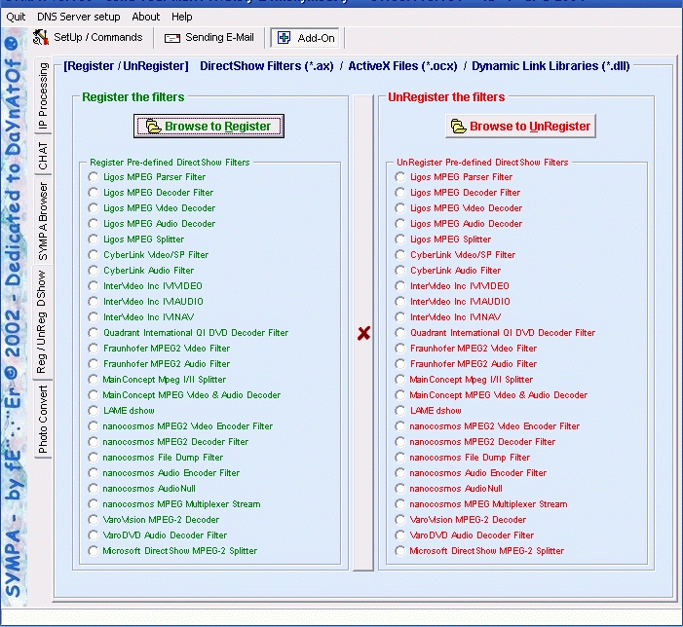The height and width of the screenshot is (627, 683).
Task: Select the Add-On tab
Action: coord(307,37)
